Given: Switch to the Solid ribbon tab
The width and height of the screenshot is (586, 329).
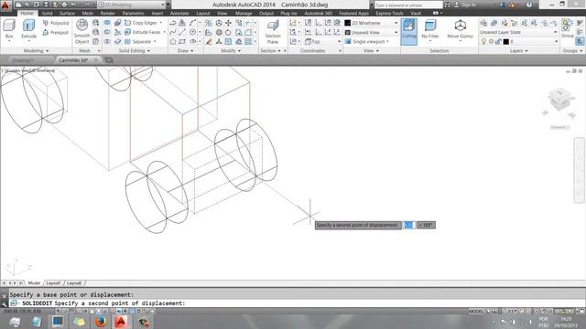Looking at the screenshot, I should [x=47, y=13].
